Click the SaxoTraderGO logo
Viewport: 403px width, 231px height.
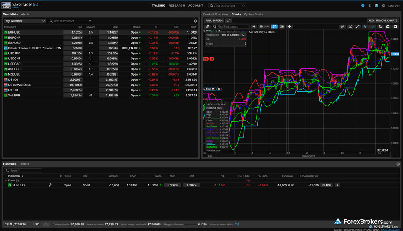pos(20,6)
